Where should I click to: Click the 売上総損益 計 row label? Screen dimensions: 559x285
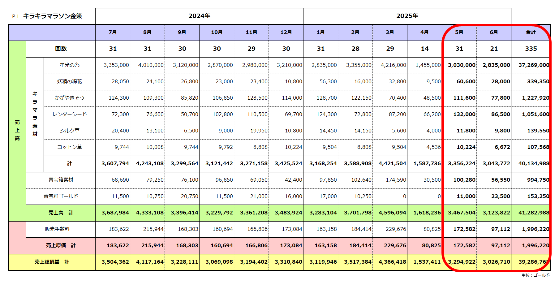(52, 262)
